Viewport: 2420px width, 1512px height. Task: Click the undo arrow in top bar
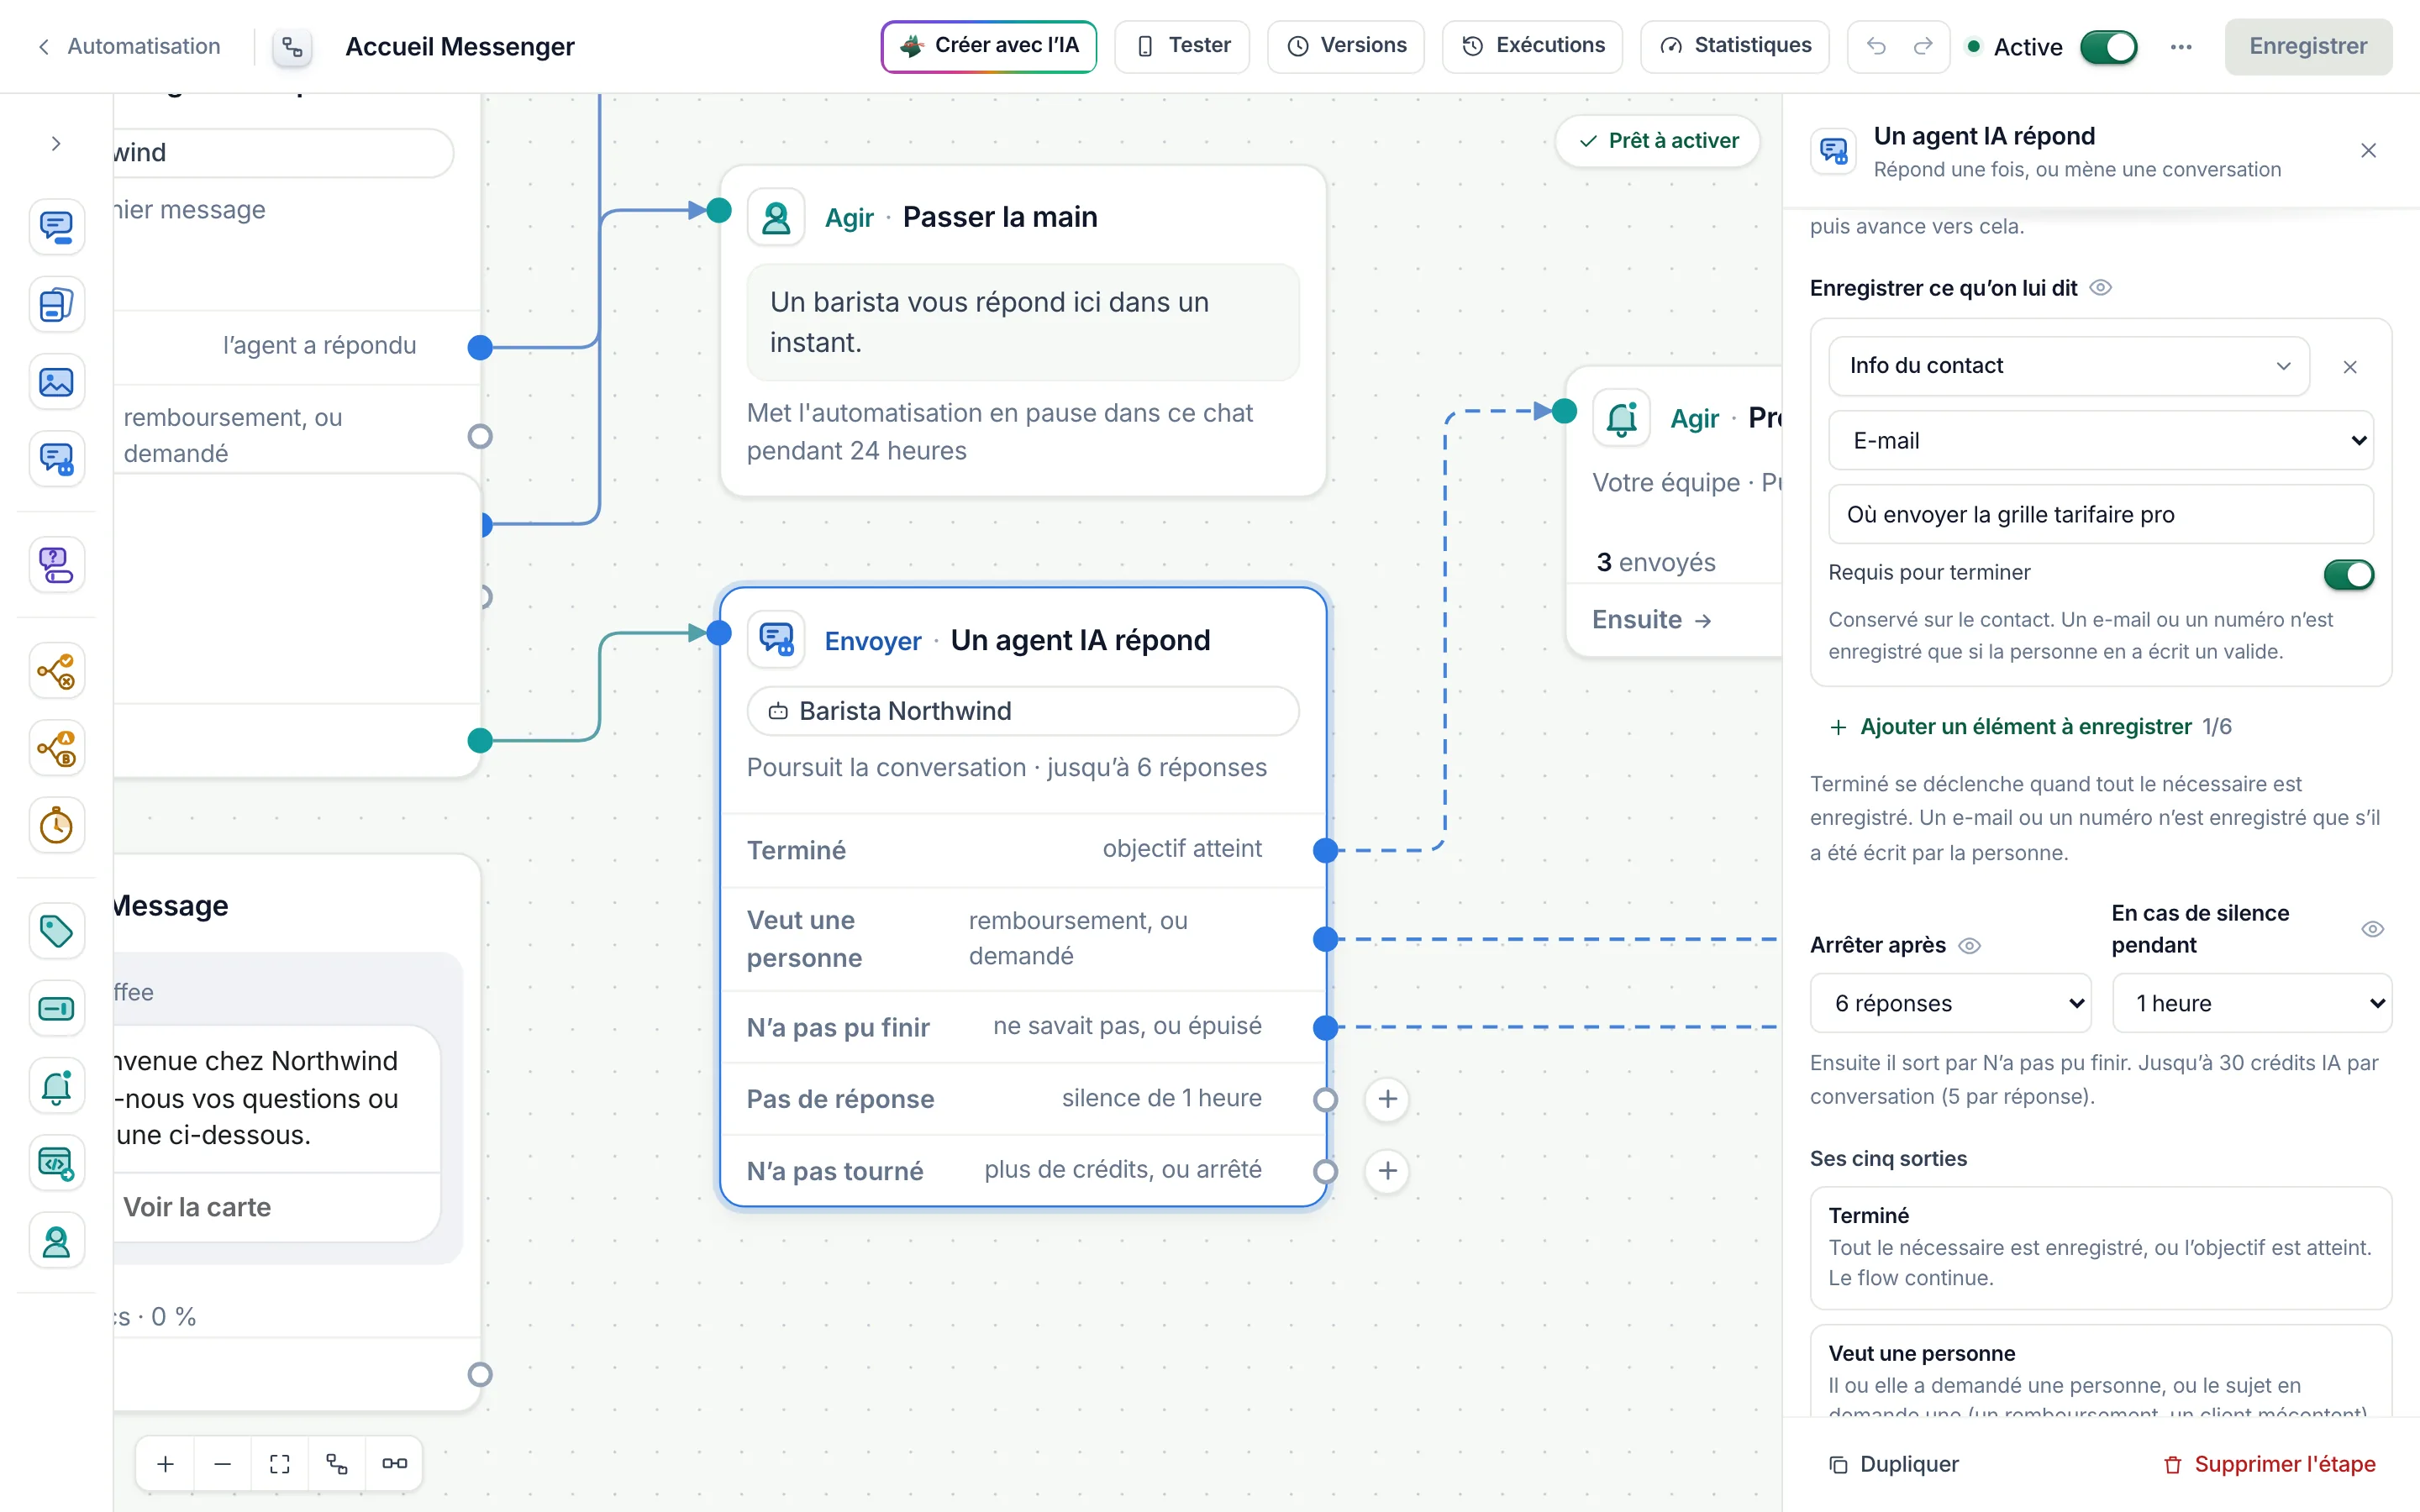point(1876,46)
